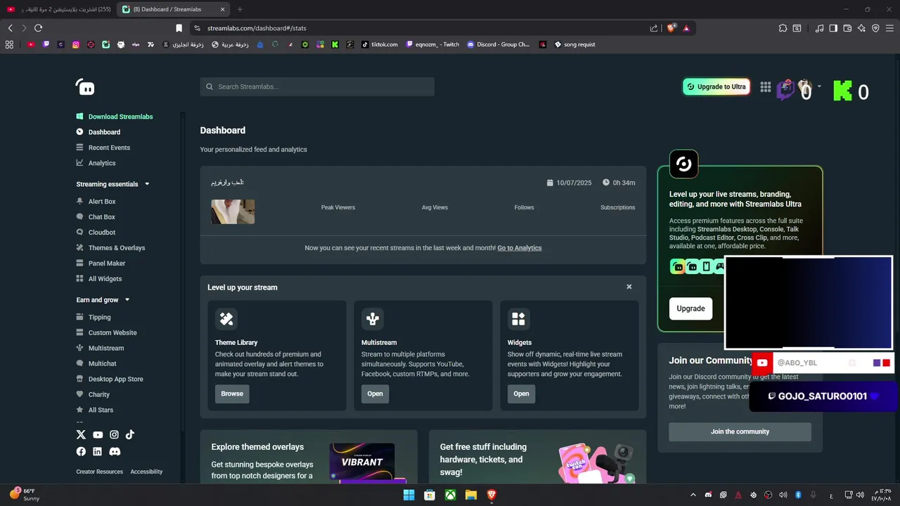
Task: Open Recent Events page
Action: pyautogui.click(x=103, y=148)
